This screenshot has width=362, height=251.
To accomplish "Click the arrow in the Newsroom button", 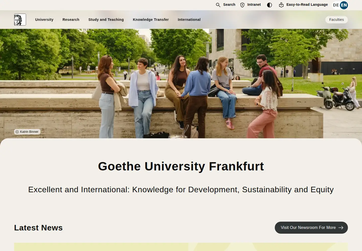I will tap(341, 228).
